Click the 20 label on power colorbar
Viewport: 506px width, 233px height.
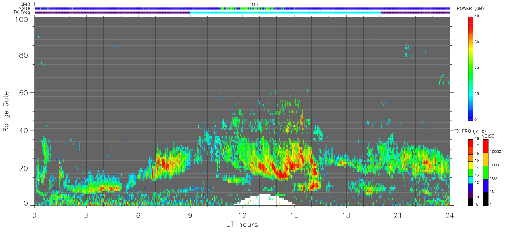pos(477,68)
